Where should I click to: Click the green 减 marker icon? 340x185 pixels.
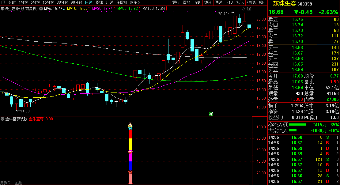211,114
